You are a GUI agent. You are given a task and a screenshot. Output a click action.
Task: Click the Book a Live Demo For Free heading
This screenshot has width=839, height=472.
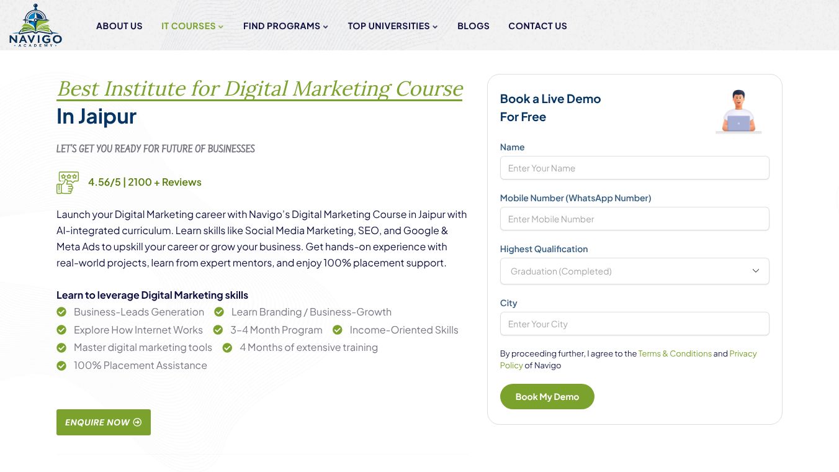tap(550, 107)
